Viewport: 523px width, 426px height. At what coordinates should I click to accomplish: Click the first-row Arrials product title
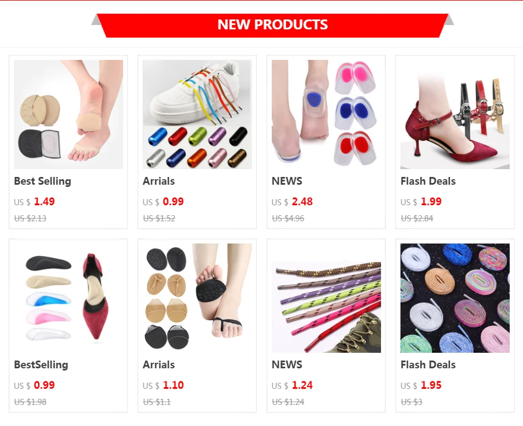[159, 181]
